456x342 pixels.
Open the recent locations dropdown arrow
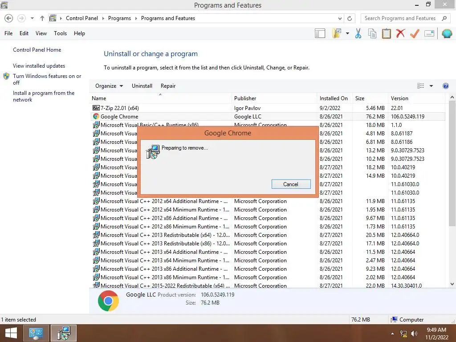(32, 18)
